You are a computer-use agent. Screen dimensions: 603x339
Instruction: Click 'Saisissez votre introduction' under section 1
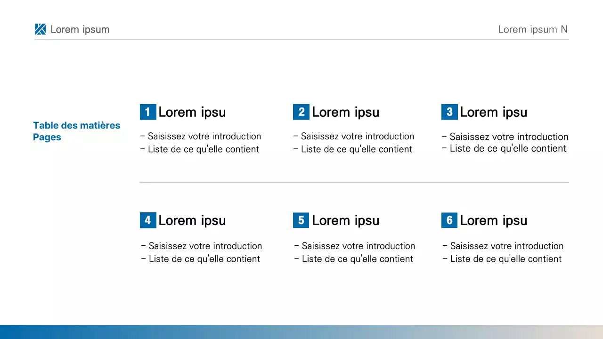[x=204, y=137]
